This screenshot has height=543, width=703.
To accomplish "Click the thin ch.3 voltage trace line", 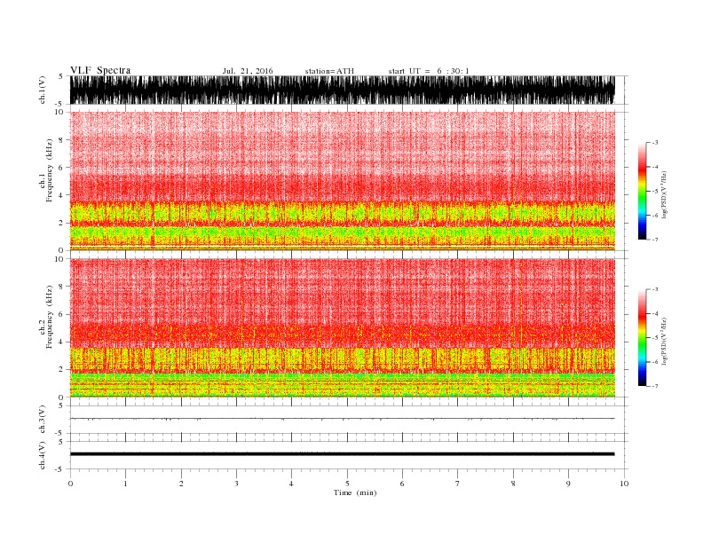I will pos(342,419).
